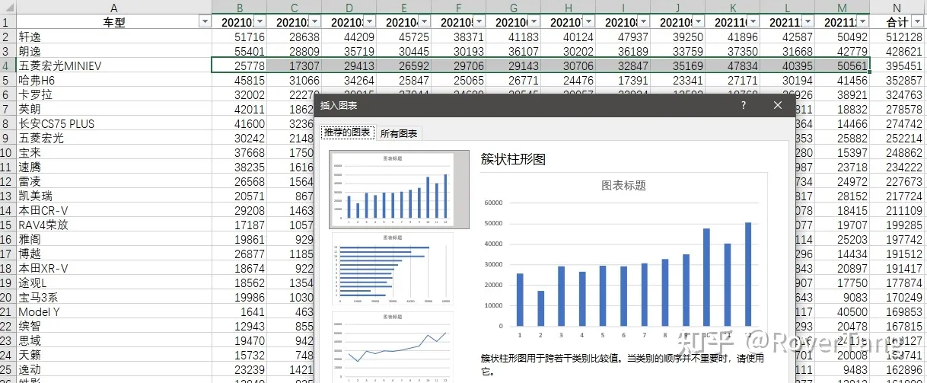Select the cell containing 轩逸
This screenshot has height=383, width=927.
114,37
